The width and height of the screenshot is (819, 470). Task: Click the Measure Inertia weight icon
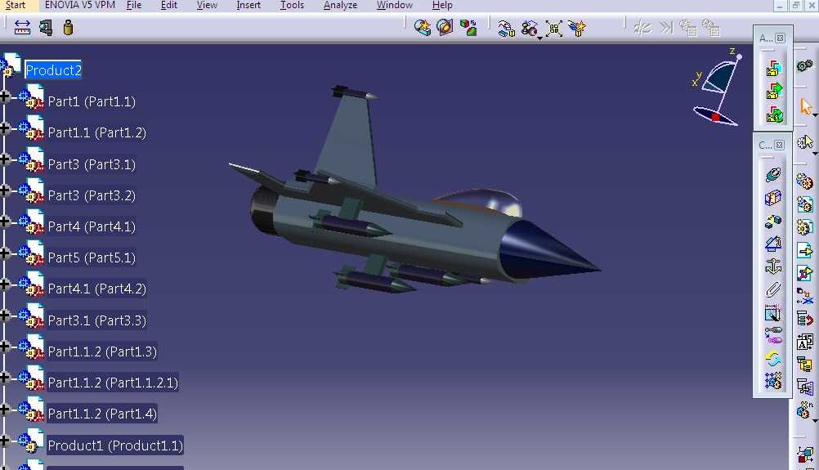pos(68,27)
